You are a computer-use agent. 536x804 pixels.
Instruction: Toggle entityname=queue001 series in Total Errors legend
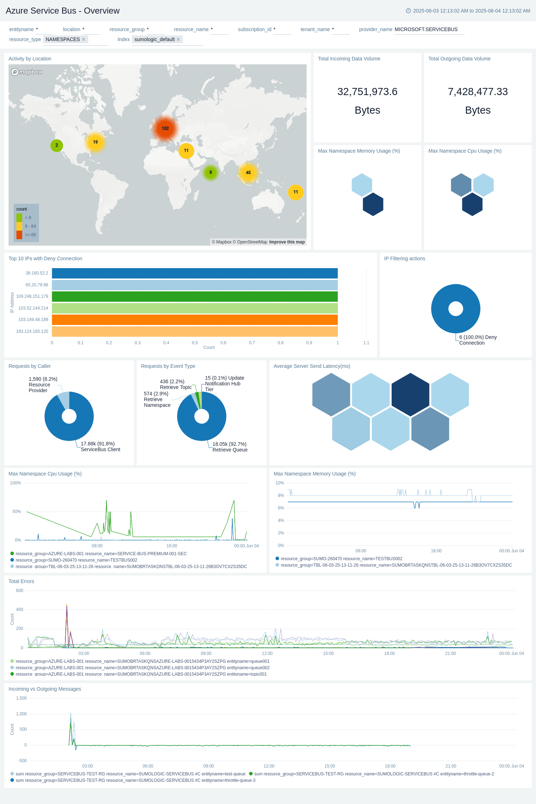pos(140,661)
